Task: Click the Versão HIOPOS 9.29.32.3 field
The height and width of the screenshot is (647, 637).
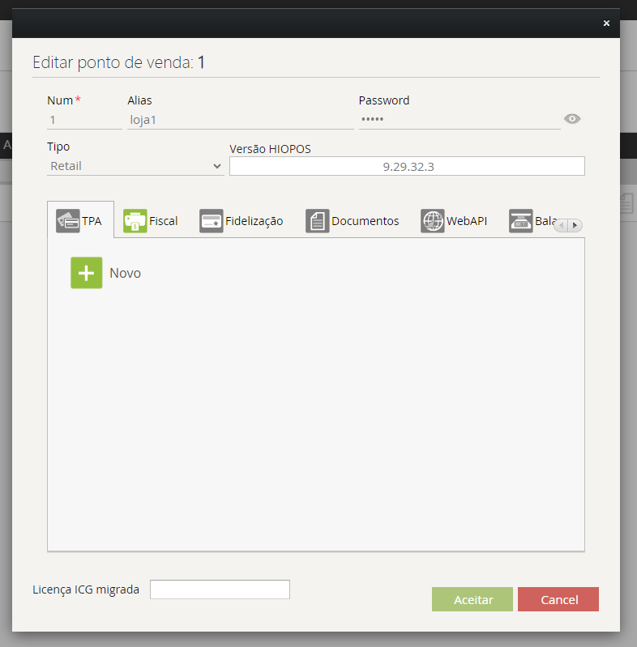Action: pos(408,166)
